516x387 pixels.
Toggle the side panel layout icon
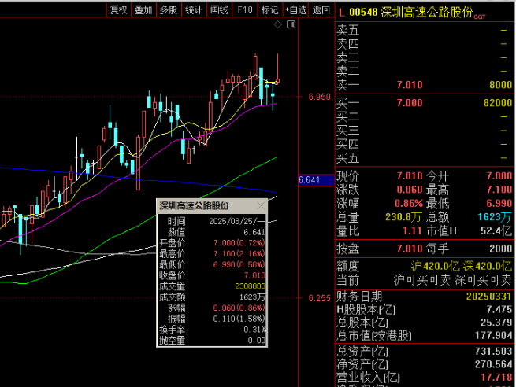291,24
